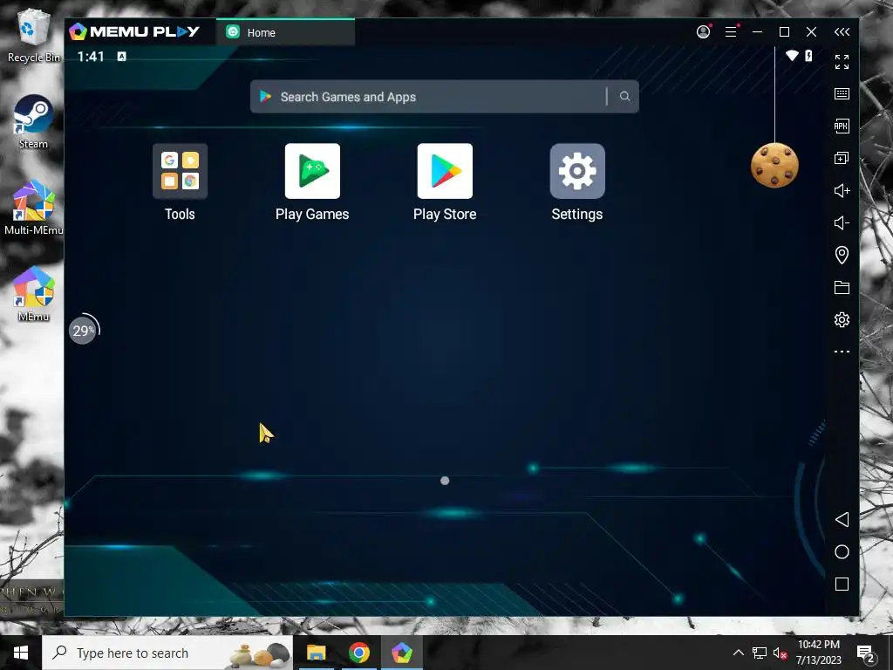Click the APK install icon
The width and height of the screenshot is (893, 670).
pyautogui.click(x=842, y=126)
